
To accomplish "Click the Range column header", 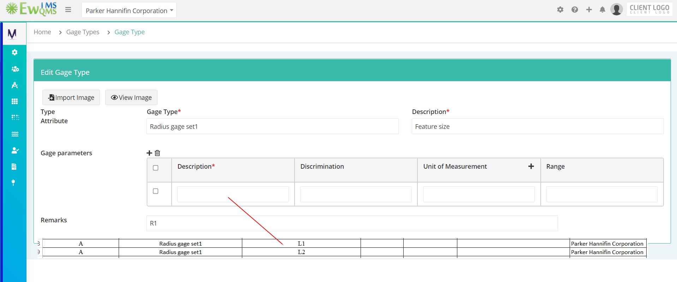I will (x=602, y=170).
